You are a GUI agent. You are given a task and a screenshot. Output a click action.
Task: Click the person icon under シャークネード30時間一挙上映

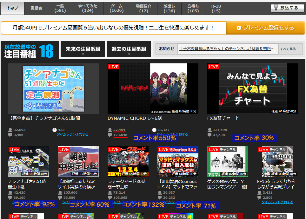110,192
